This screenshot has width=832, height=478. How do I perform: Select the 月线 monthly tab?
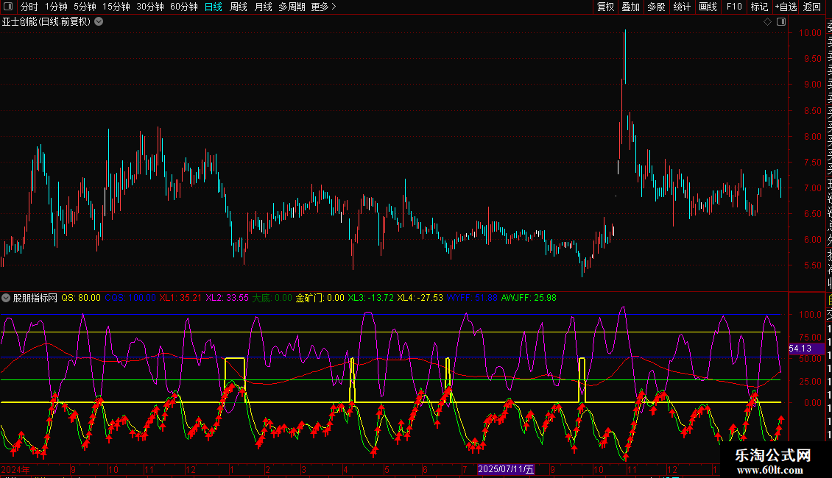point(263,7)
